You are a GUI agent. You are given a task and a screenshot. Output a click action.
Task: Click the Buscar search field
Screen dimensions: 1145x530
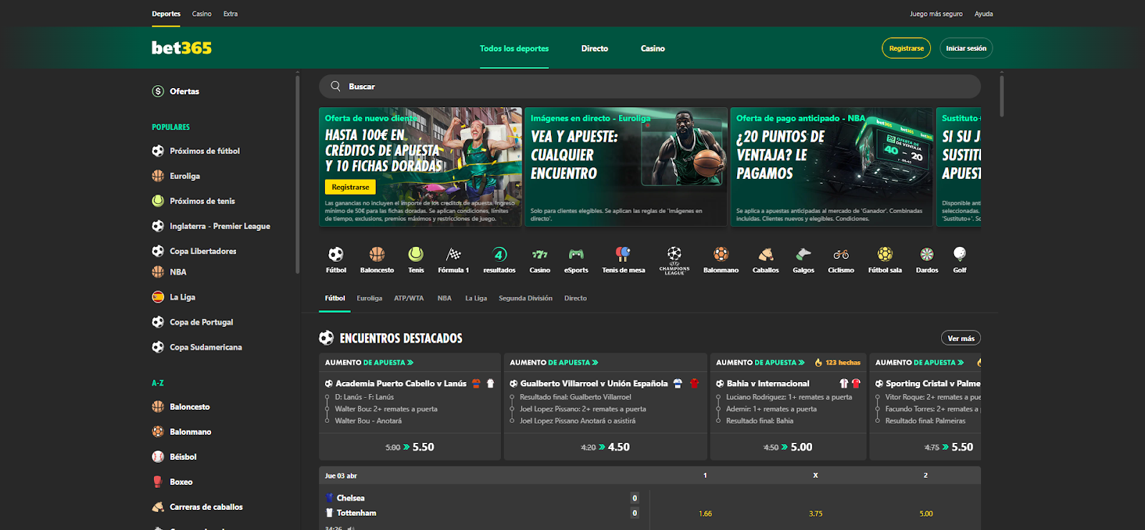point(650,87)
